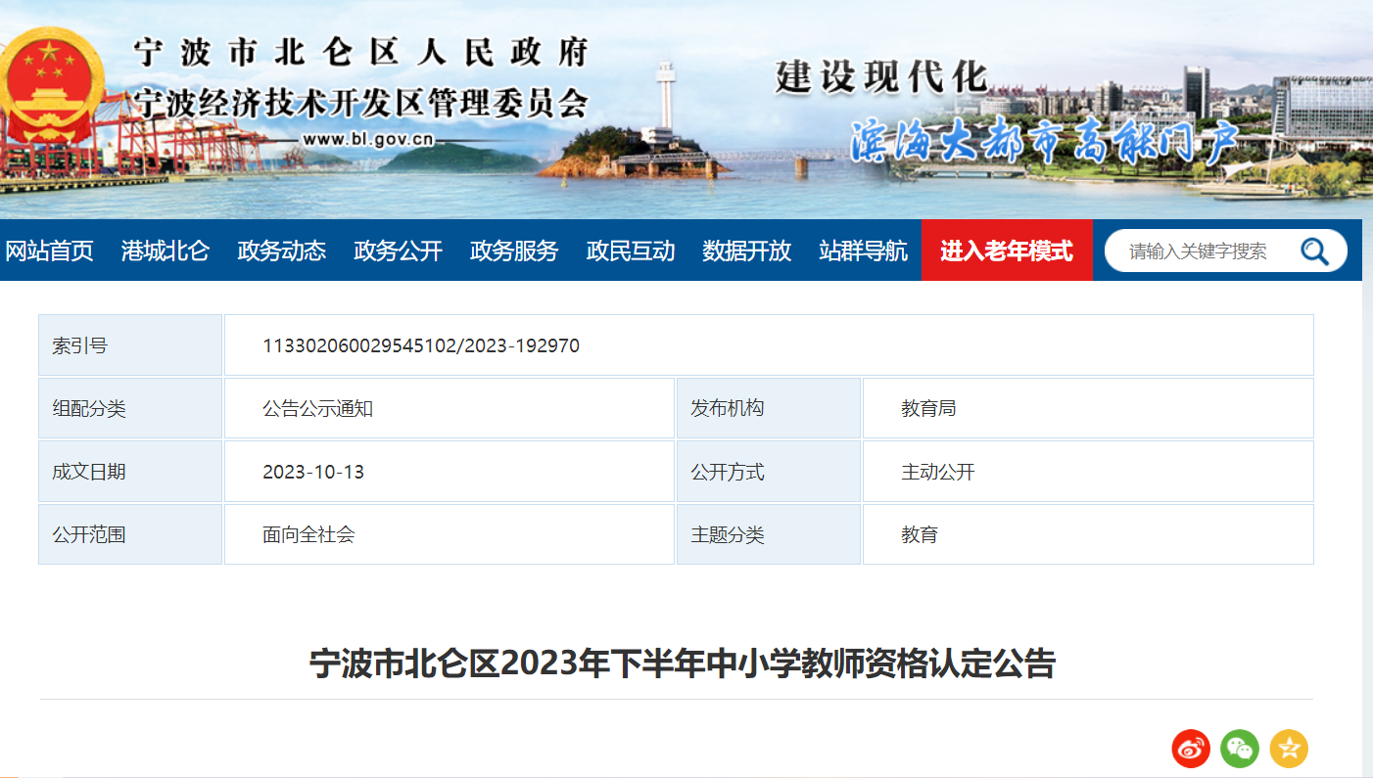Share via the yellow Qzone star icon
Viewport: 1373px width, 778px height.
[x=1289, y=749]
